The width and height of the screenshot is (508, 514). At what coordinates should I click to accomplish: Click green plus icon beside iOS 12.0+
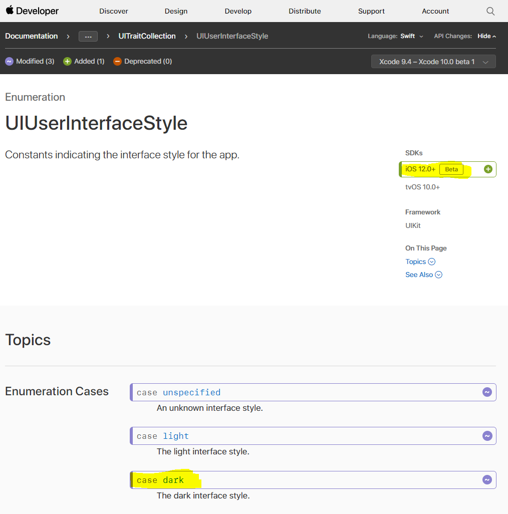click(488, 169)
